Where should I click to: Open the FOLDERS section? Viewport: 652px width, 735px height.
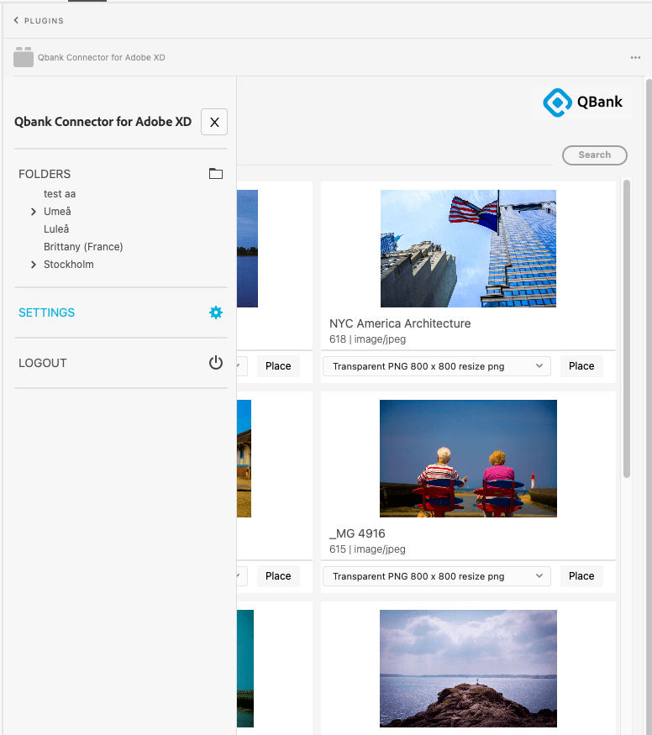coord(45,174)
